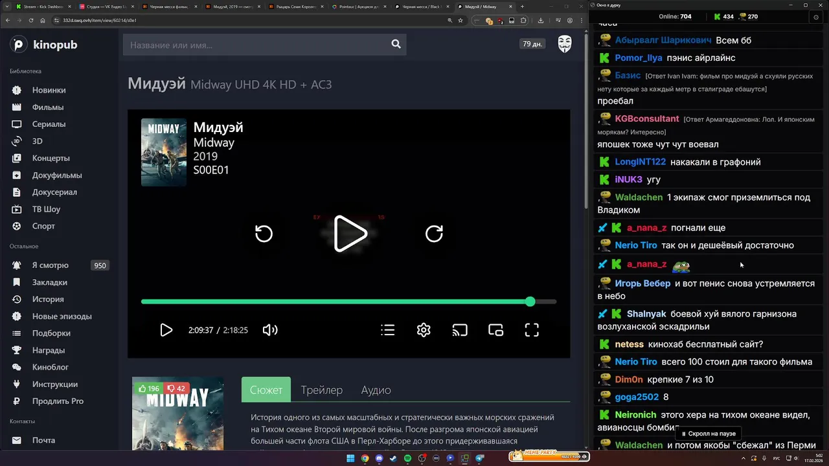Screen dimensions: 829x466
Task: Toggle picture-in-picture mode
Action: 495,330
